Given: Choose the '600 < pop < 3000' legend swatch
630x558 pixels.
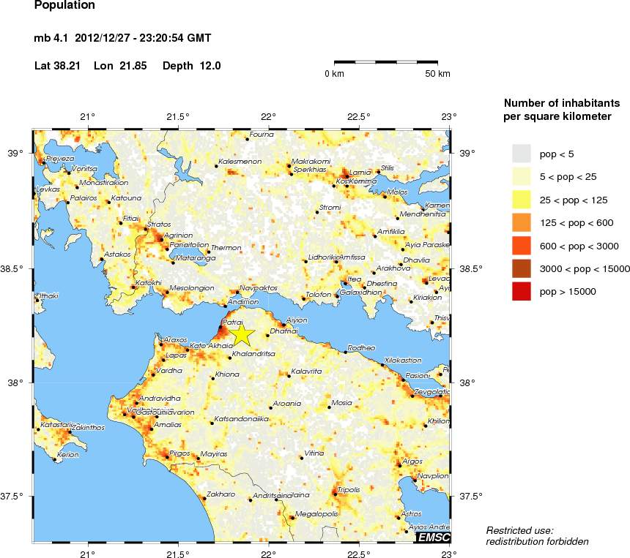Looking at the screenshot, I should pos(521,246).
